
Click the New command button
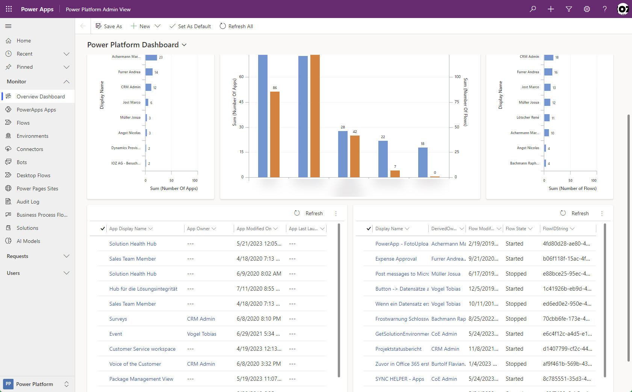tap(141, 26)
